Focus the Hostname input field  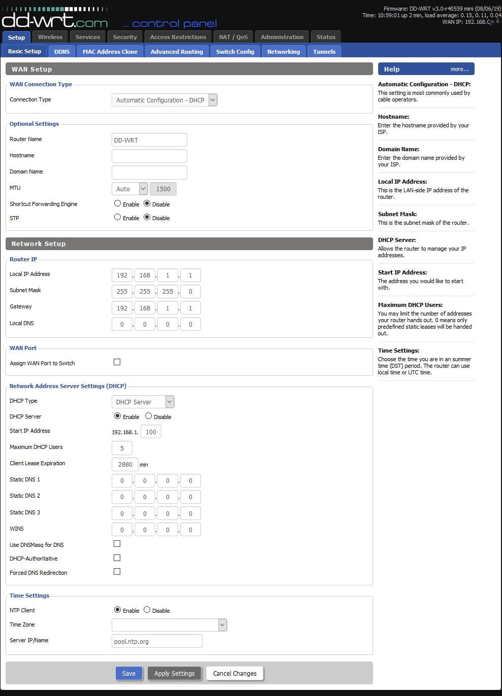149,156
